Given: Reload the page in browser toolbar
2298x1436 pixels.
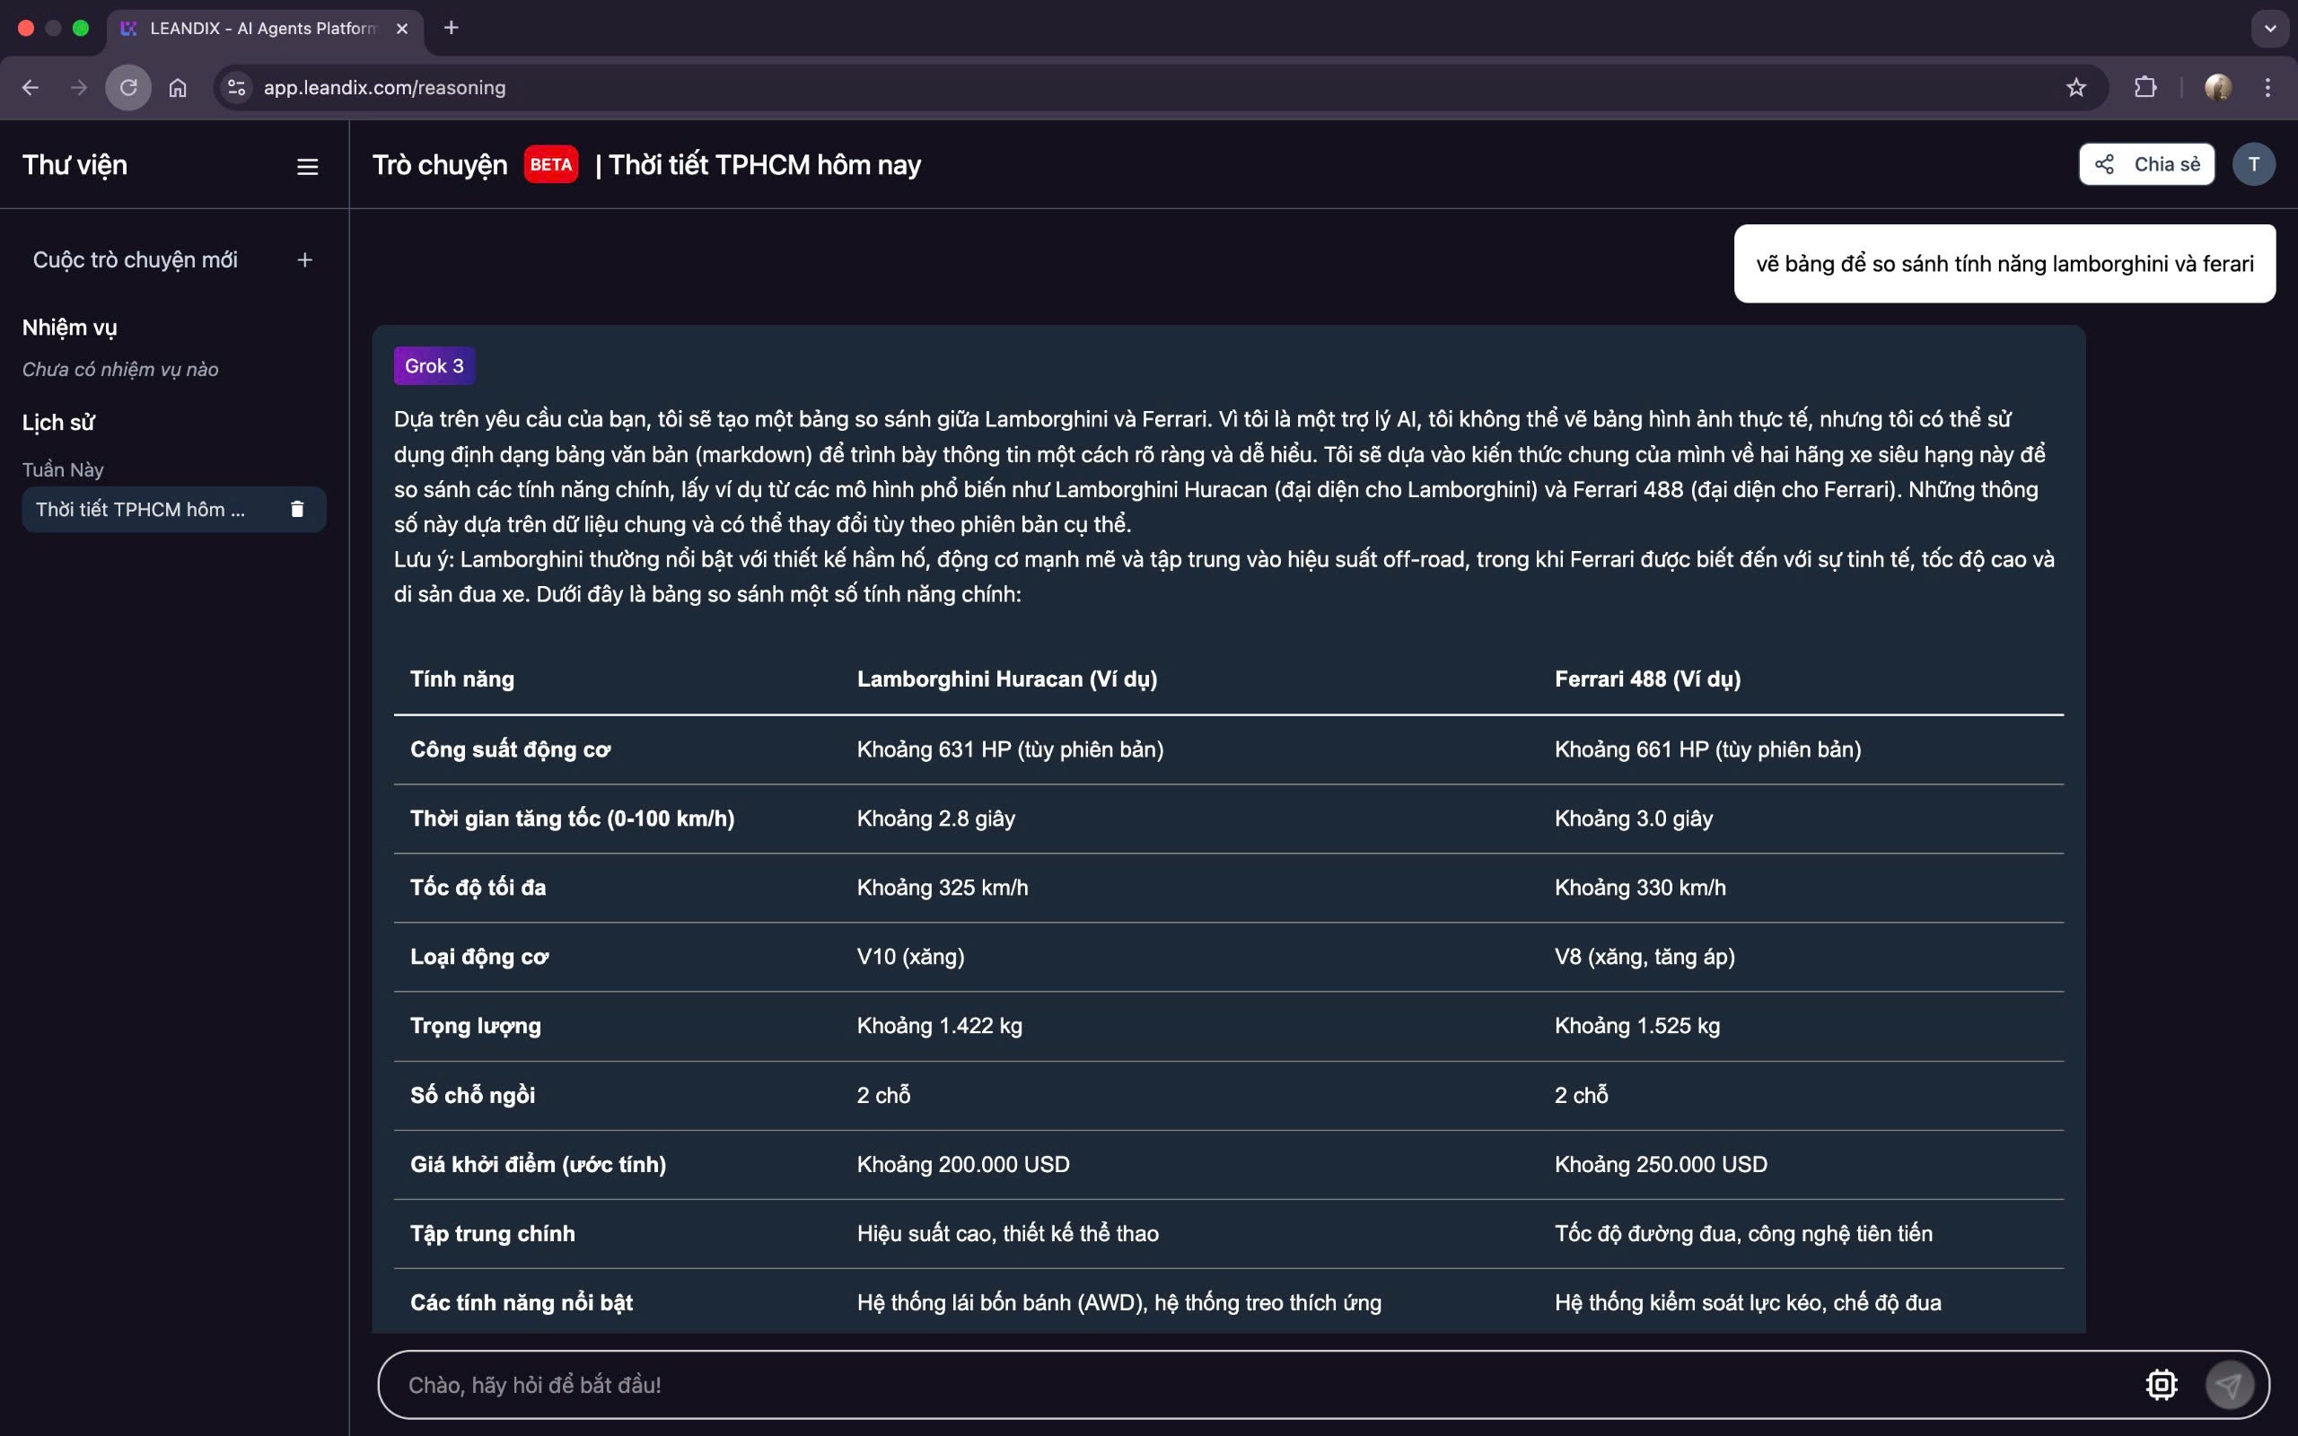Looking at the screenshot, I should [128, 87].
